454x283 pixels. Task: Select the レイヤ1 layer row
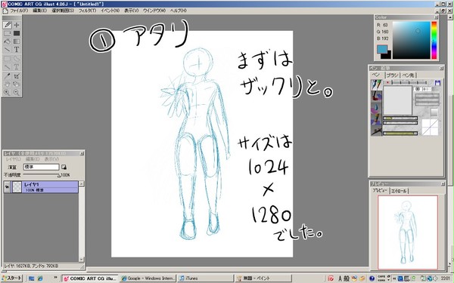pos(41,187)
